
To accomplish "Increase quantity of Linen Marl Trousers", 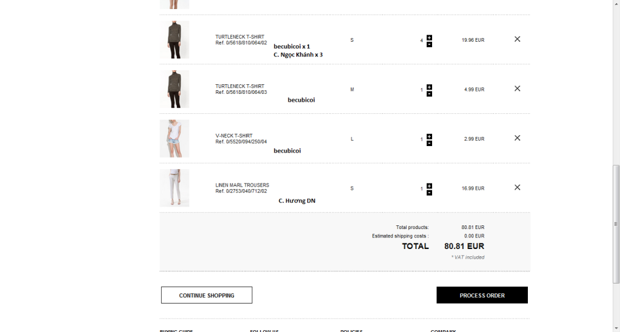I will [429, 186].
